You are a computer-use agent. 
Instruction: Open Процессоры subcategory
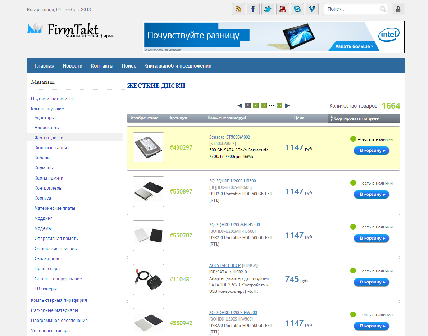47,269
